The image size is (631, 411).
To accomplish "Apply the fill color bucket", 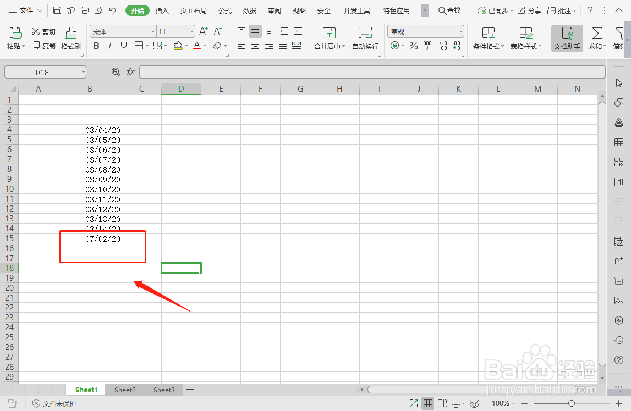I will pos(178,46).
